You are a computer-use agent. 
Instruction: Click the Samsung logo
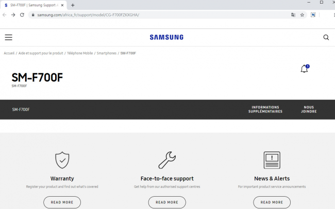tap(166, 37)
